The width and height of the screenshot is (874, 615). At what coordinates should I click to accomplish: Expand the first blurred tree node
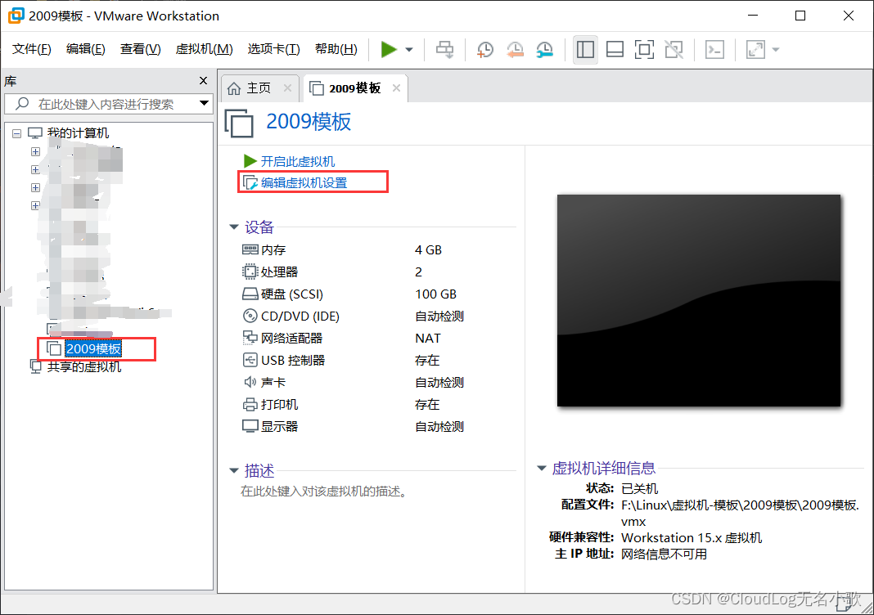click(35, 151)
